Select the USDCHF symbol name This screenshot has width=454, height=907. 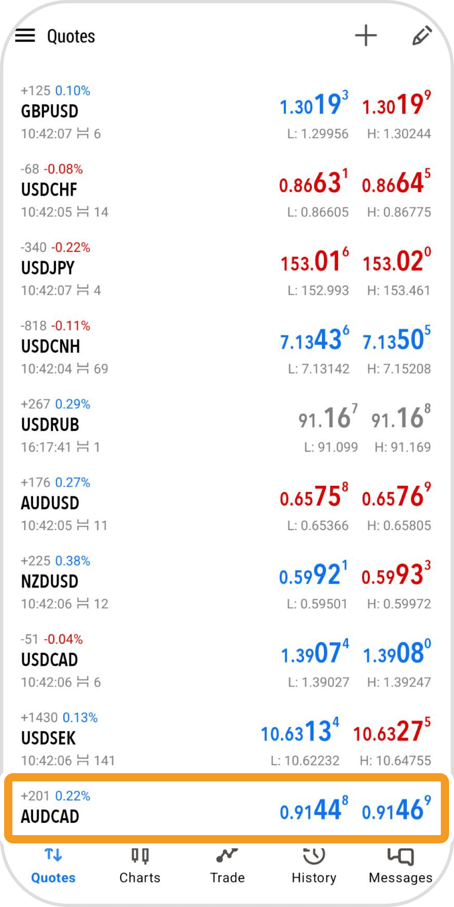[x=49, y=190]
